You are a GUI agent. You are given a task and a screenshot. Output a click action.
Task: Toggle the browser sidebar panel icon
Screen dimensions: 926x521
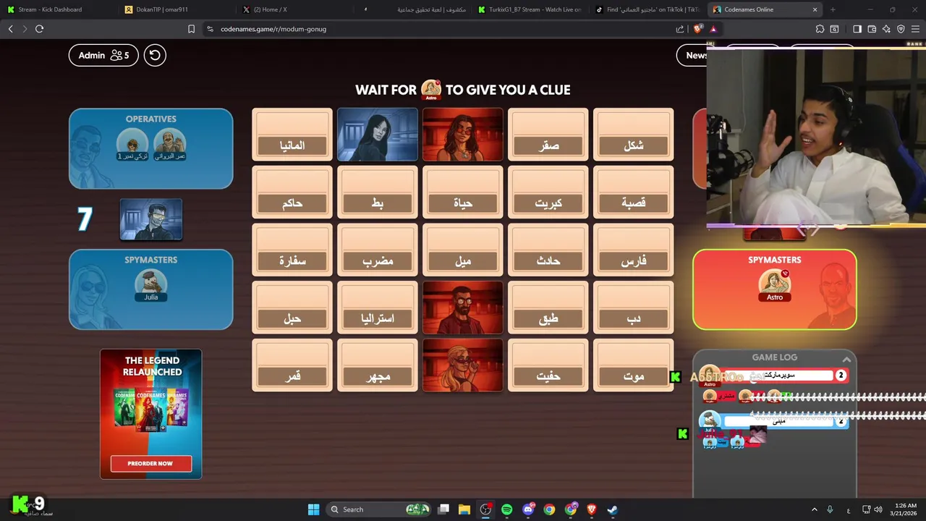[x=857, y=29]
